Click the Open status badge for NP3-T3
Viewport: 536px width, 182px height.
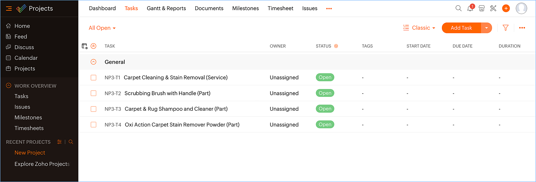coord(325,109)
